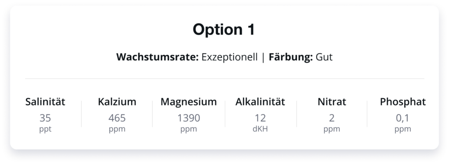The image size is (449, 164).
Task: Click the Option 1 heading
Action: pyautogui.click(x=224, y=29)
